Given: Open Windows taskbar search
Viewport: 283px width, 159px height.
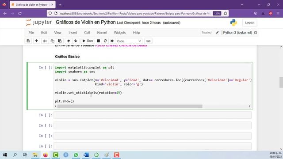Looking at the screenshot, I should (15, 155).
